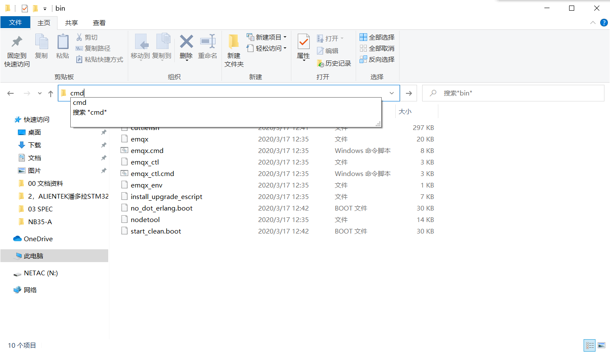Click the Cut (剪切) scissors icon

pyautogui.click(x=79, y=38)
